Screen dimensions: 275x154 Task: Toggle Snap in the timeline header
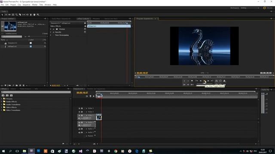(x=87, y=96)
